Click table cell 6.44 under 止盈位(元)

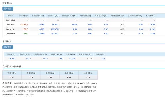pyautogui.click(x=69, y=77)
